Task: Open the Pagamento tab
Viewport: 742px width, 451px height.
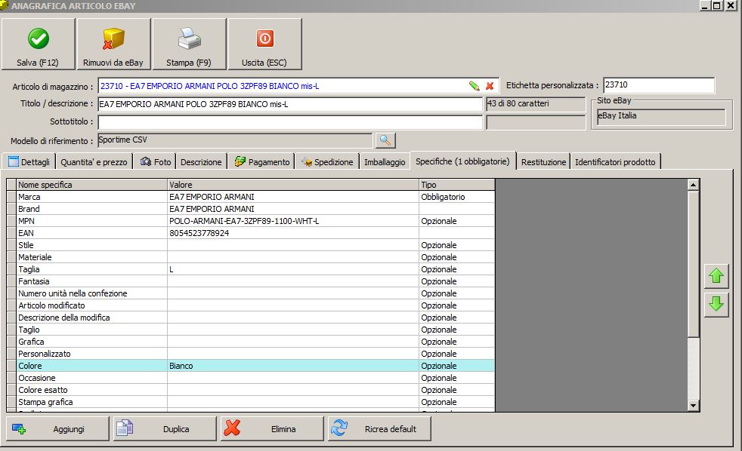Action: pyautogui.click(x=261, y=162)
